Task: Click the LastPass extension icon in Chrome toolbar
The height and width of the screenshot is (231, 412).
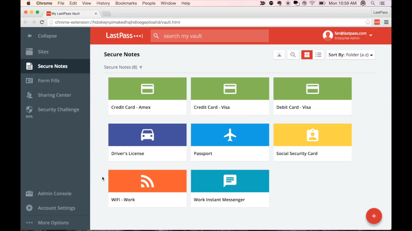Action: point(377,22)
